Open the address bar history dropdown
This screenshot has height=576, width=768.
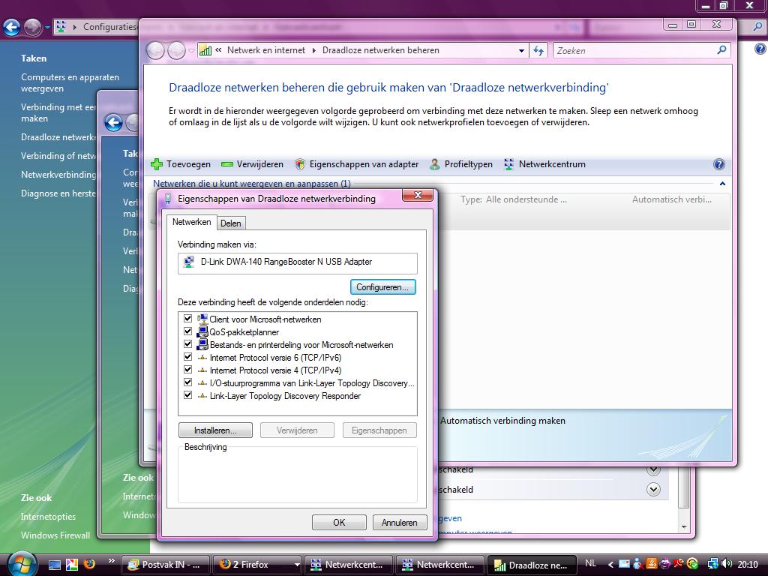tap(521, 50)
